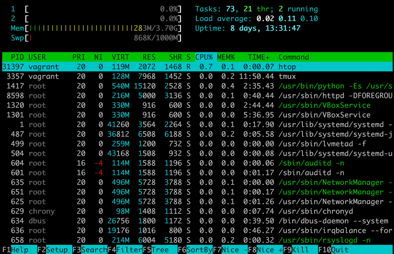Select systemd-j process PID 487
Image resolution: width=394 pixels, height=254 pixels.
pos(197,134)
